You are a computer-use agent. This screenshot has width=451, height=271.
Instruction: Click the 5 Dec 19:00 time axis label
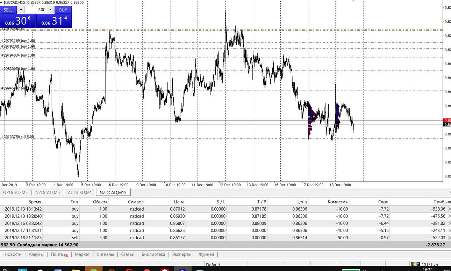[91, 185]
